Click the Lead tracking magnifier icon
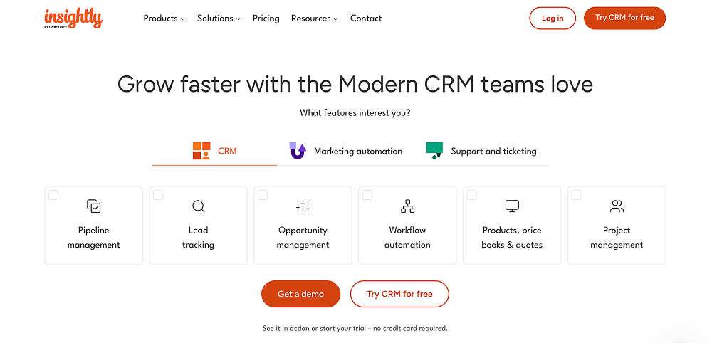The width and height of the screenshot is (712, 343). click(x=199, y=206)
